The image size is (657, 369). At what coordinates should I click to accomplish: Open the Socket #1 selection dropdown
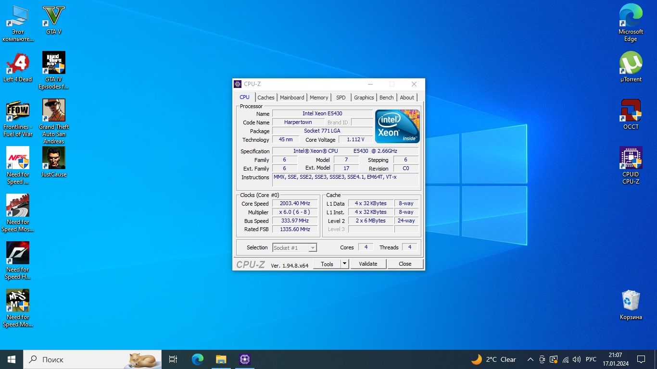tap(294, 247)
